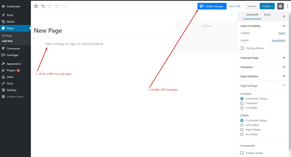Click the Appearance brush icon

click(x=3, y=64)
